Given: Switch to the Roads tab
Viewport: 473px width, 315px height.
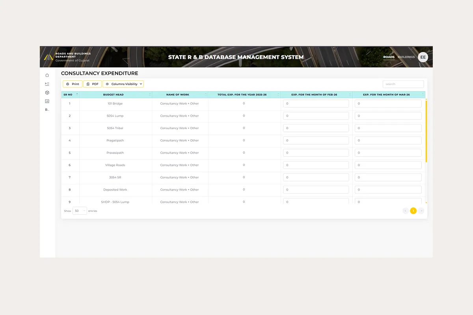Looking at the screenshot, I should [389, 57].
